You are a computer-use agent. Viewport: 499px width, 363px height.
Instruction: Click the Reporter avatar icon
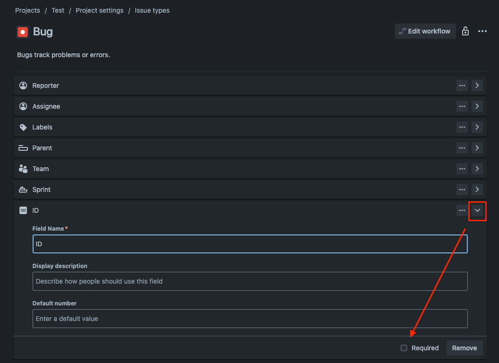(x=23, y=85)
